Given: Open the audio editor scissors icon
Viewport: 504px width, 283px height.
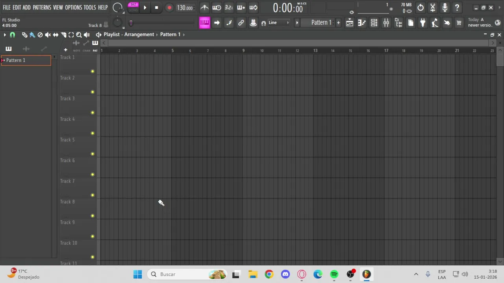Looking at the screenshot, I should coord(433,7).
